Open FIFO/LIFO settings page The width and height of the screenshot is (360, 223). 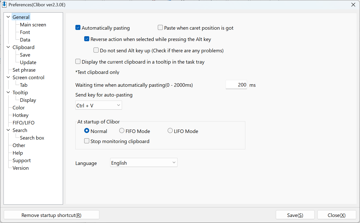click(24, 123)
